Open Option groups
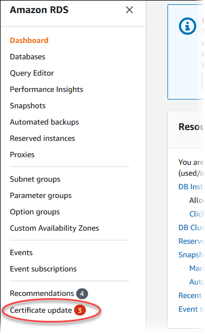The height and width of the screenshot is (334, 205). click(35, 212)
